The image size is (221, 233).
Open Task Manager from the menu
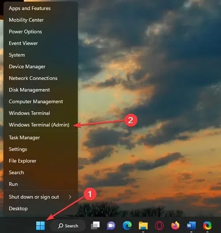click(x=40, y=138)
